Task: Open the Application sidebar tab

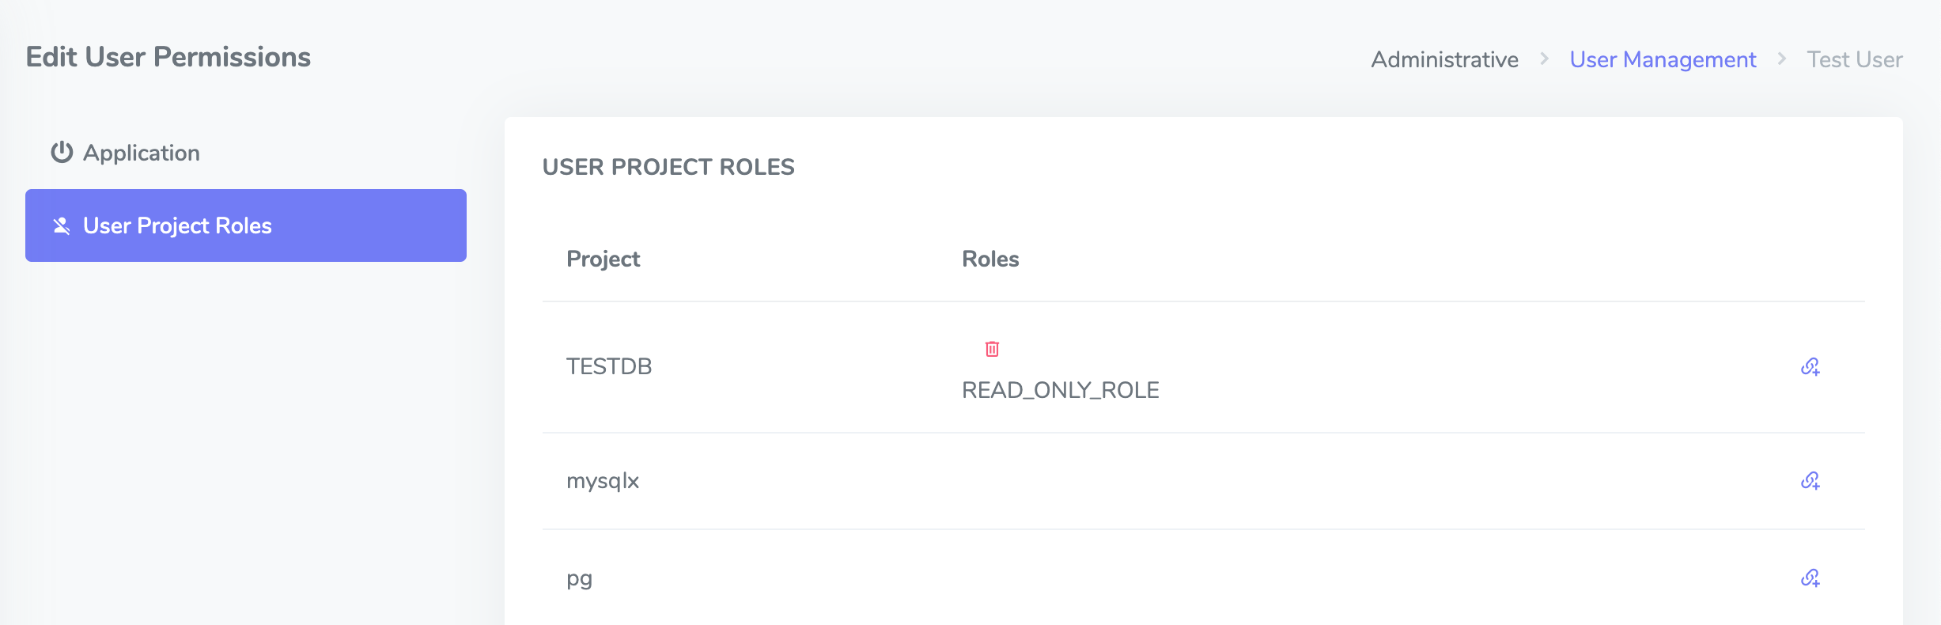Action: (141, 153)
